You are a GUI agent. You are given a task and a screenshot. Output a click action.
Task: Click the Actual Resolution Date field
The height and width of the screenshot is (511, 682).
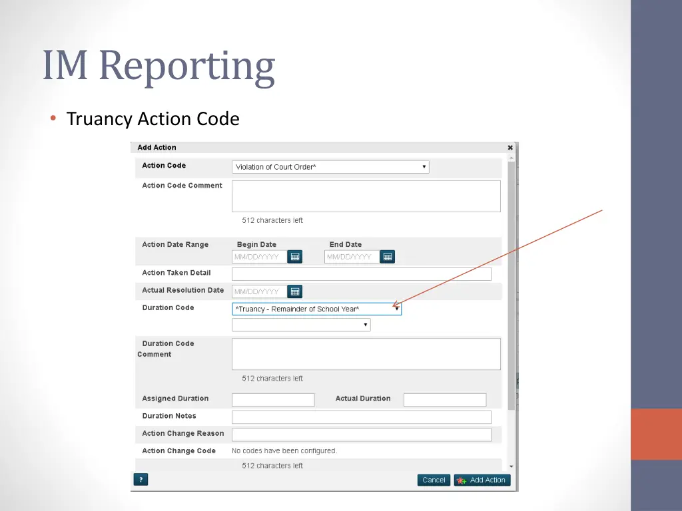pyautogui.click(x=259, y=291)
